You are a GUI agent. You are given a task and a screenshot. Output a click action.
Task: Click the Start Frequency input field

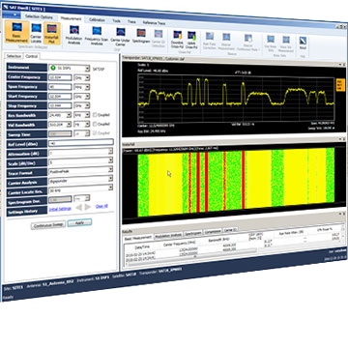tap(60, 97)
